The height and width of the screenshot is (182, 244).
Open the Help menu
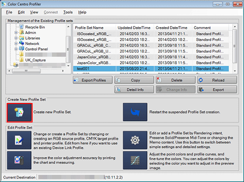coord(82,12)
